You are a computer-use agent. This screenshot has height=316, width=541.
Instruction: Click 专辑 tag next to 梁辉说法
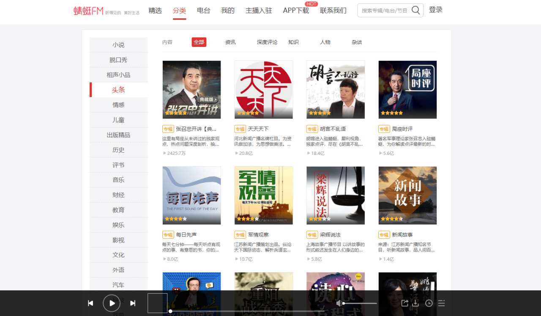[312, 235]
